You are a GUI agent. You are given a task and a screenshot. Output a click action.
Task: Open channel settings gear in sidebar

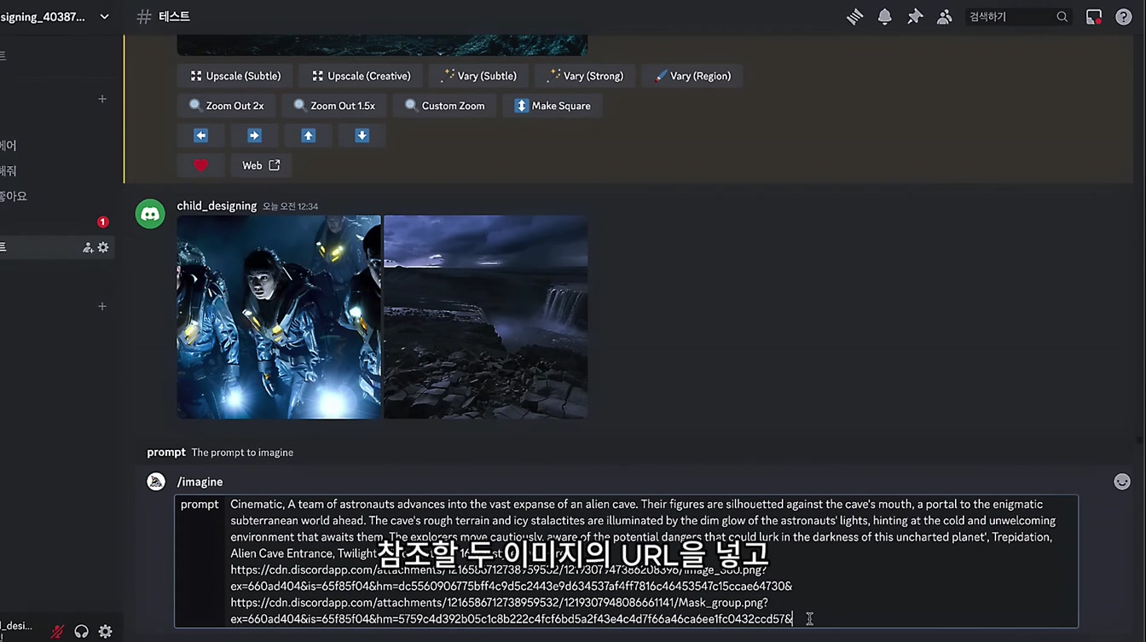103,247
